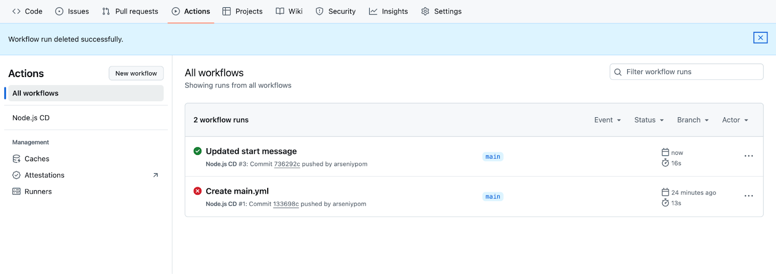Click the '24 minutes ago' timestamp

tap(694, 193)
